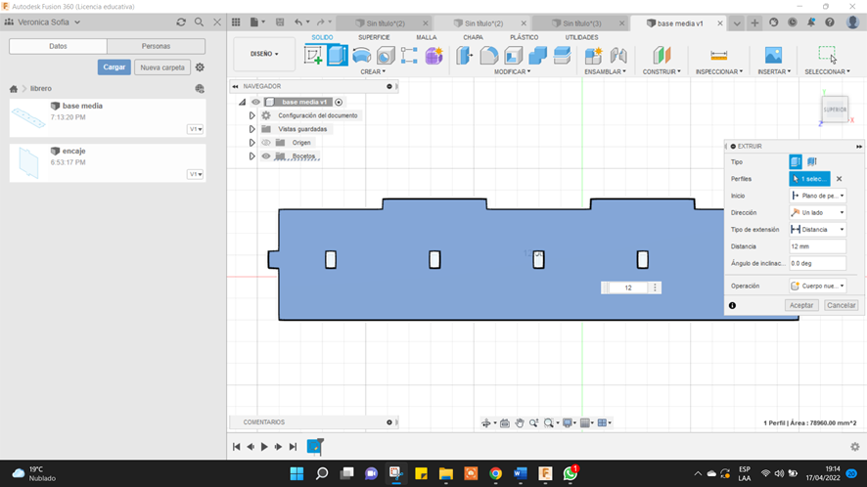The width and height of the screenshot is (867, 487).
Task: Open the Help question mark
Action: click(x=830, y=22)
